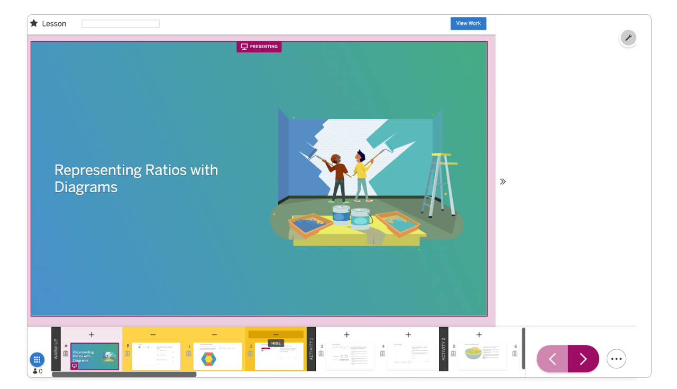This screenshot has width=677, height=389.
Task: Go to the next slide
Action: 583,359
